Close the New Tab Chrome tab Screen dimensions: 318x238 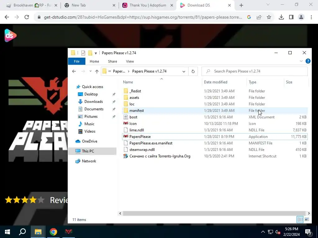pos(114,6)
